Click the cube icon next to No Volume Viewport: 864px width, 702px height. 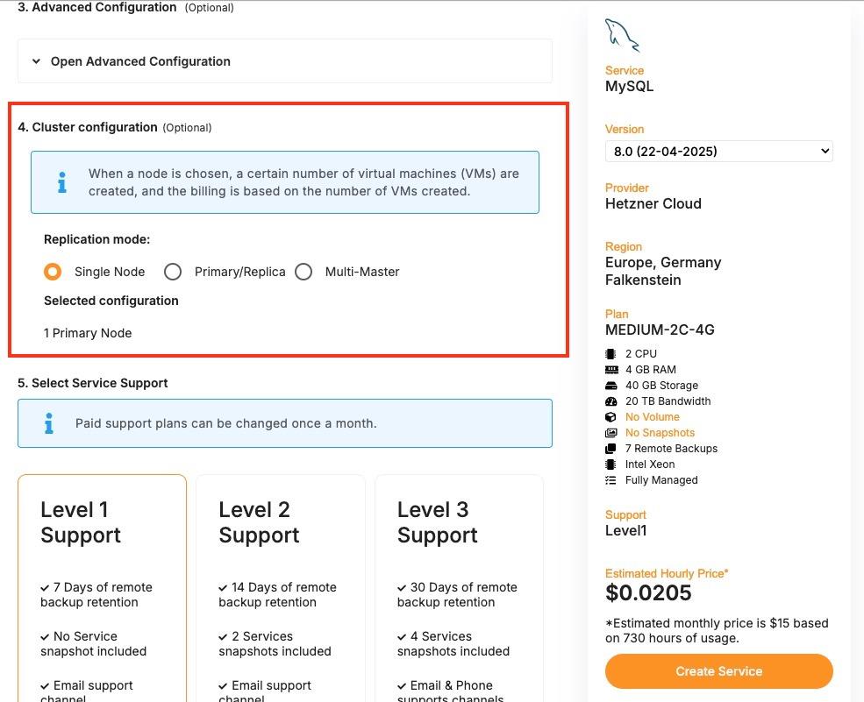611,416
